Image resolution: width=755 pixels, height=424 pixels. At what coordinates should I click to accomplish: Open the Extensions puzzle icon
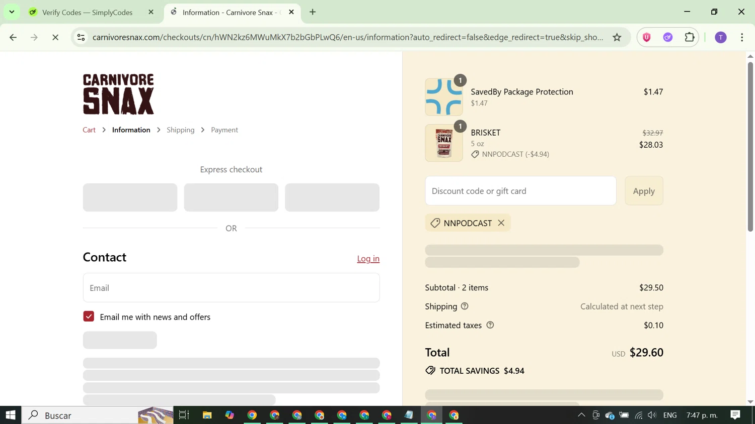pyautogui.click(x=690, y=37)
